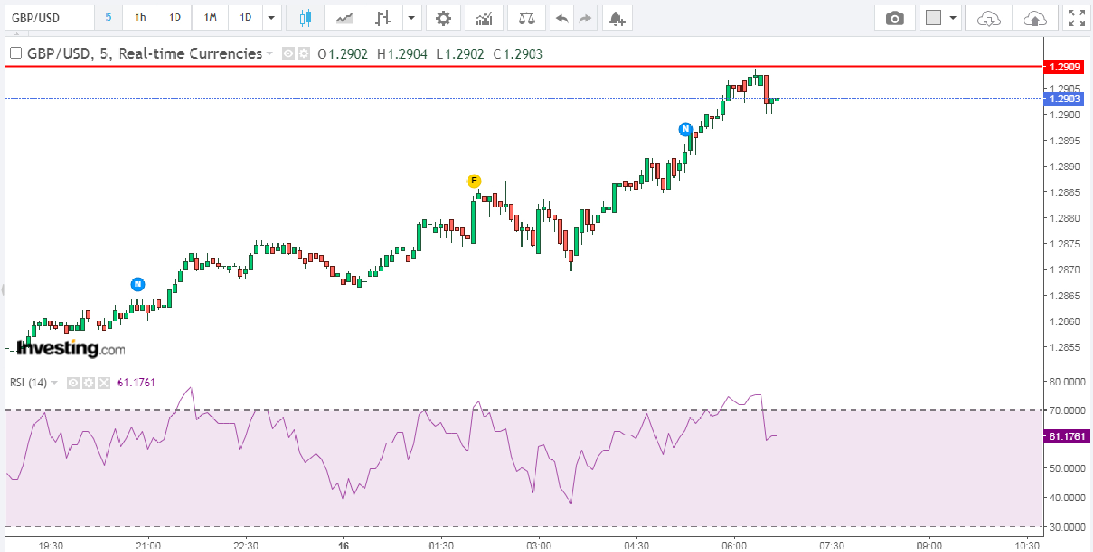1093x552 pixels.
Task: Select the candlestick chart style
Action: tap(305, 18)
